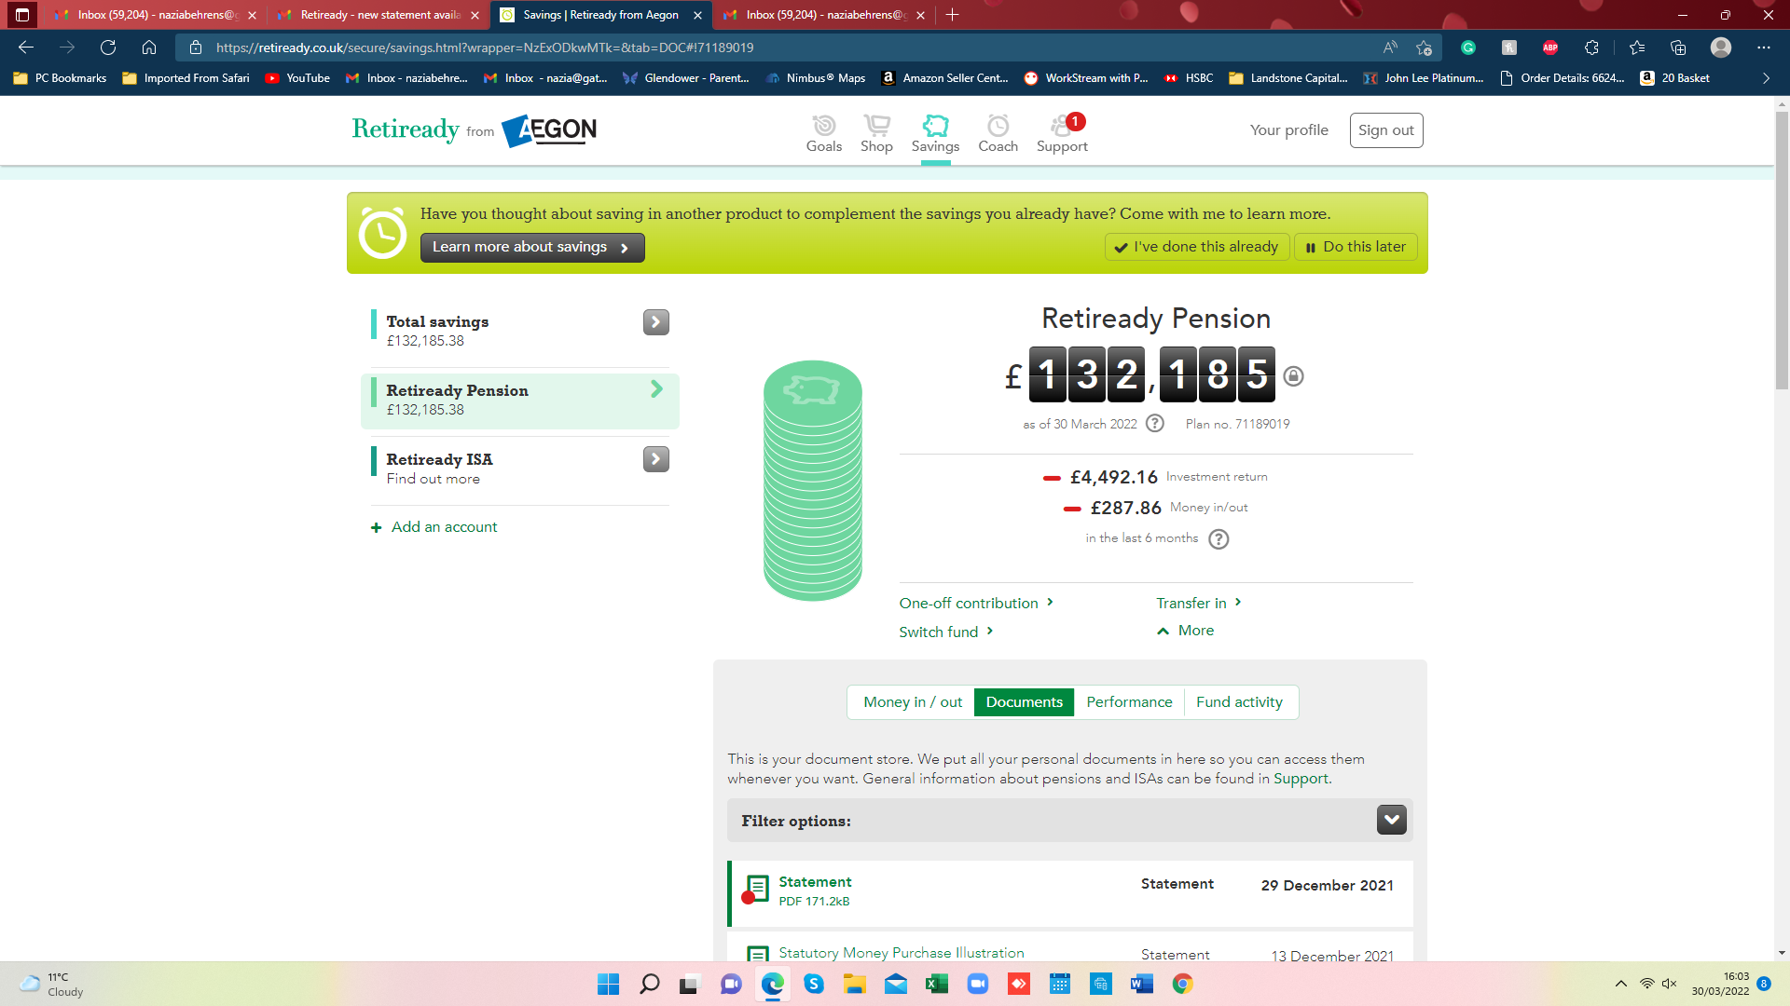Click the 'Do this later' button
This screenshot has width=1790, height=1006.
[x=1356, y=247]
